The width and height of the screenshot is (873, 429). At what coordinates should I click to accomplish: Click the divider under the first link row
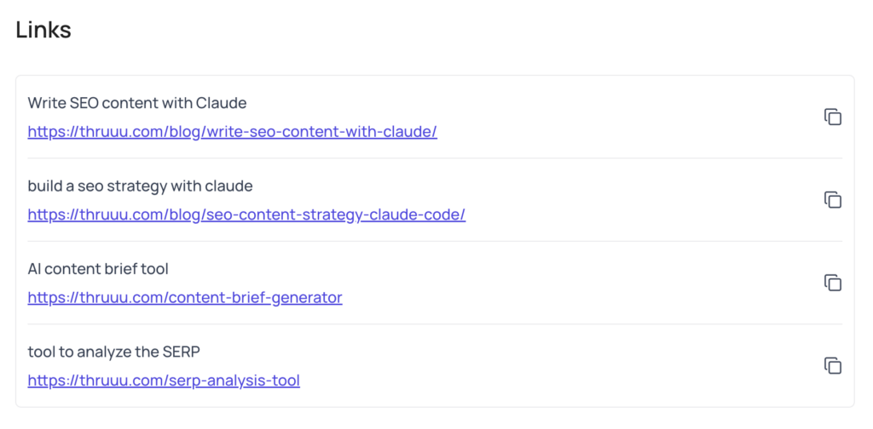[435, 158]
